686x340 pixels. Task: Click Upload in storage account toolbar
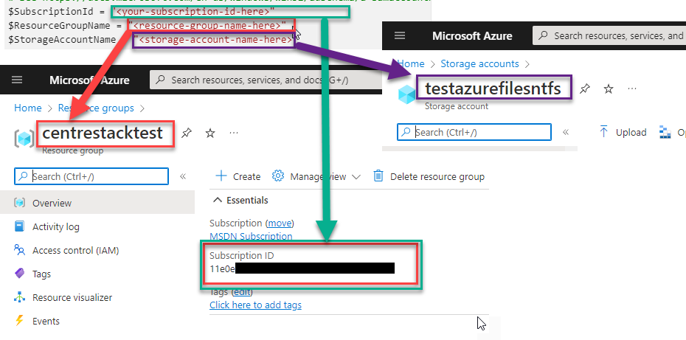point(623,132)
